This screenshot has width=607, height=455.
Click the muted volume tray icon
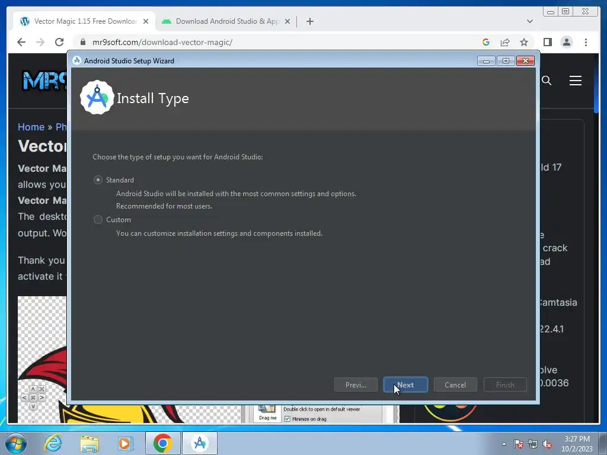547,444
